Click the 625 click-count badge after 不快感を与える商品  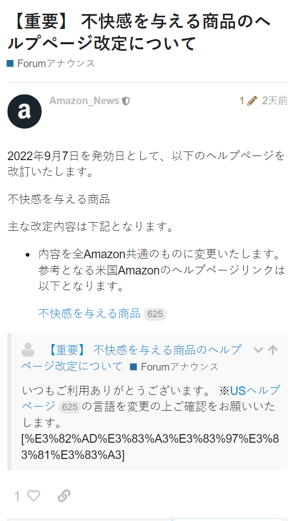pos(155,314)
